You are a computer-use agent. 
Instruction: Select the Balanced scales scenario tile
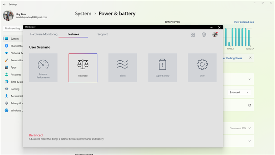[x=83, y=68]
